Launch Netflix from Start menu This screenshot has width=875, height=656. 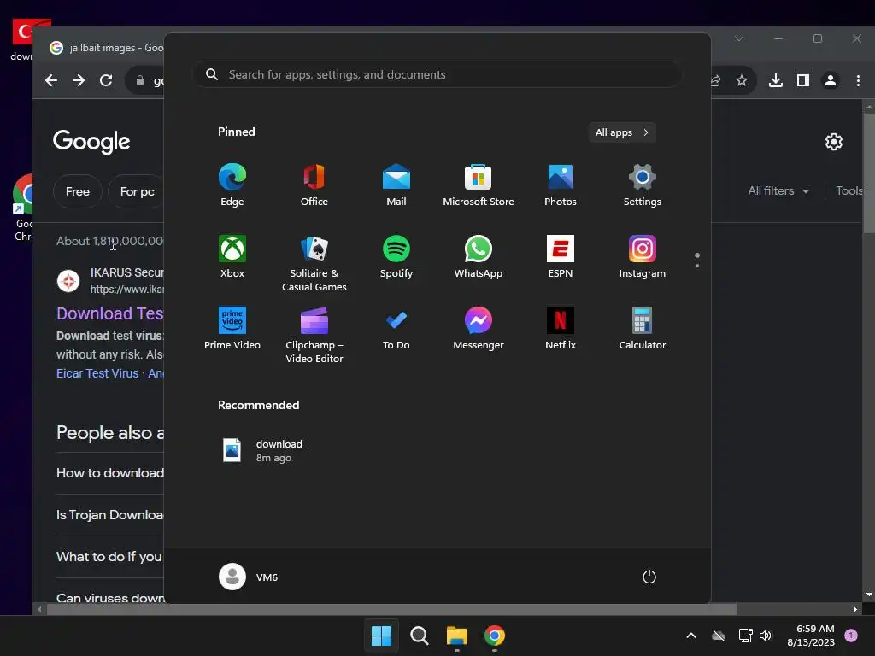coord(561,329)
